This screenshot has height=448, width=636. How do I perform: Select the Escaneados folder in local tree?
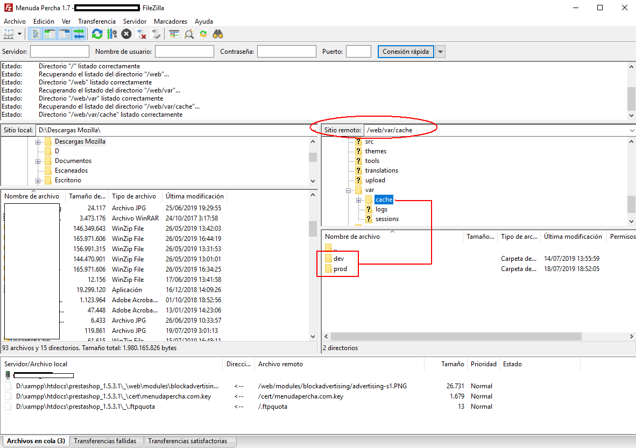point(71,170)
